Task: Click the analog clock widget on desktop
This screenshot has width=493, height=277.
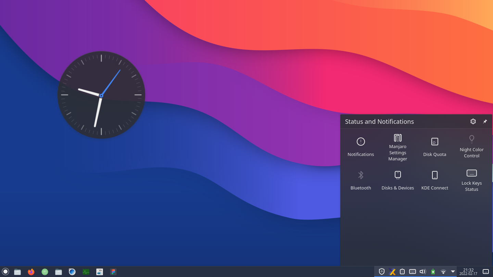Action: [x=101, y=95]
